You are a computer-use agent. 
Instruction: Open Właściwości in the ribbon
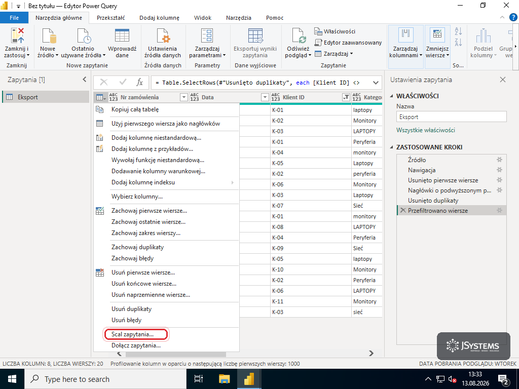[335, 31]
